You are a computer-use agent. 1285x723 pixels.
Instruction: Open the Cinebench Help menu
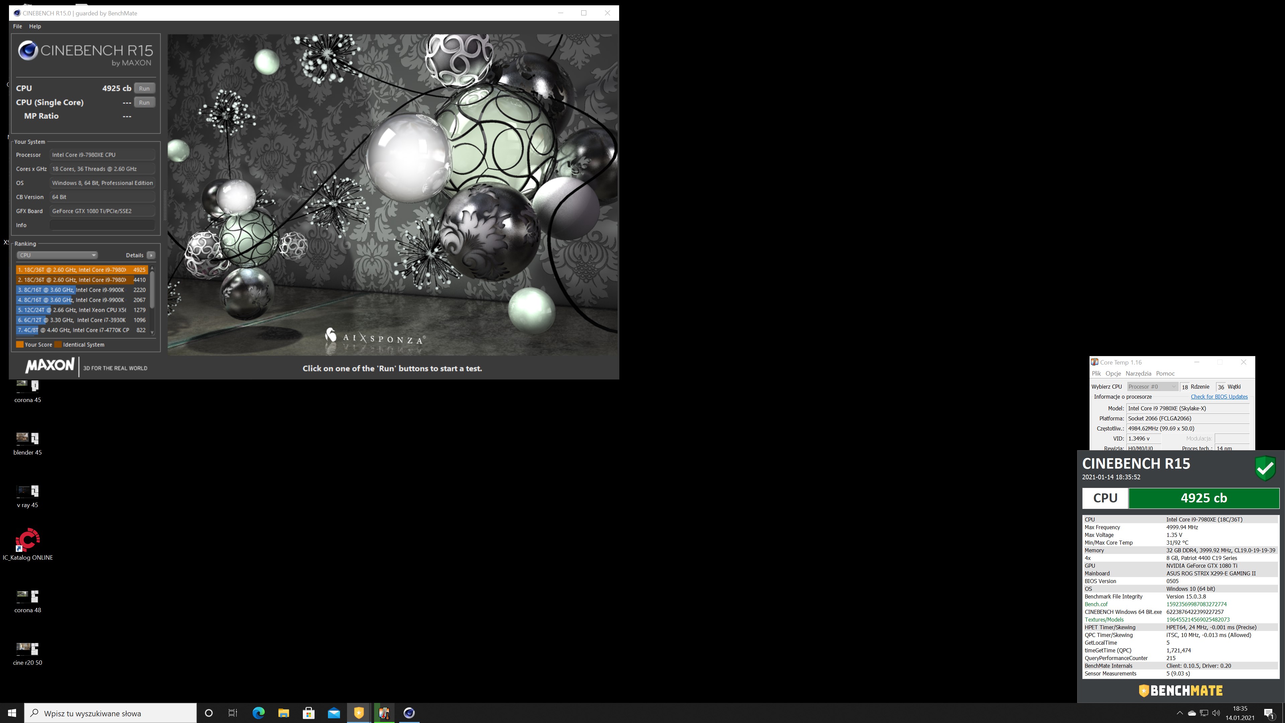click(35, 26)
